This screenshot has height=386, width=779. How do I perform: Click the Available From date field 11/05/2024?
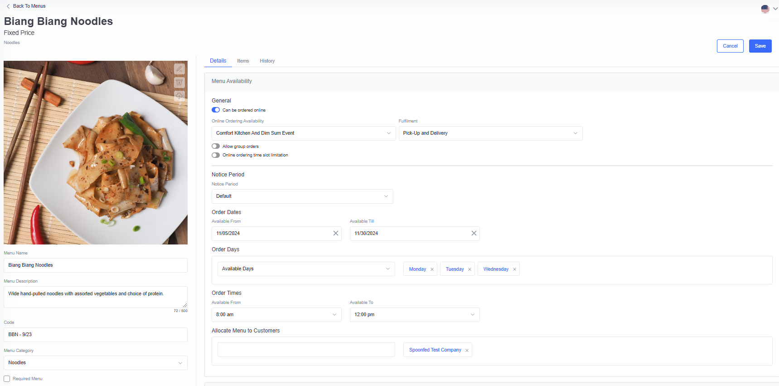276,234
